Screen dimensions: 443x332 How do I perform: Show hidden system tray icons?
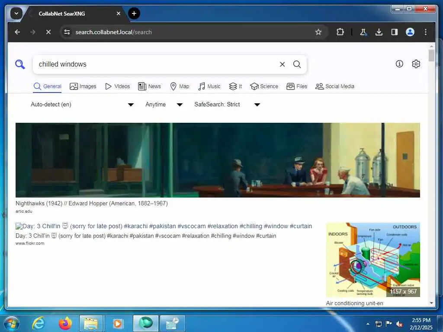pos(368,324)
